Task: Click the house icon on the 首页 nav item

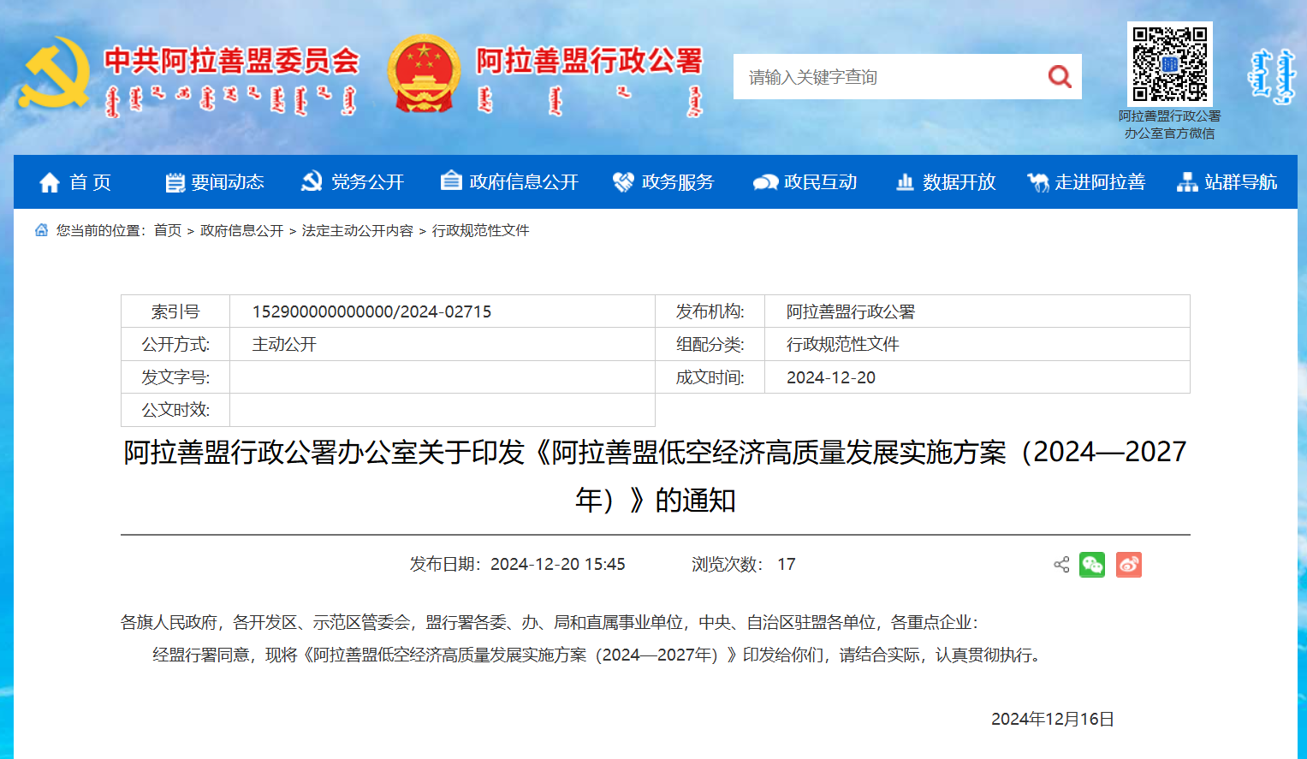Action: [49, 181]
